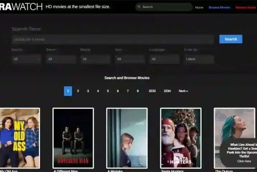Go to page 5
Screen dimensions: 257x172
pyautogui.click(x=108, y=91)
